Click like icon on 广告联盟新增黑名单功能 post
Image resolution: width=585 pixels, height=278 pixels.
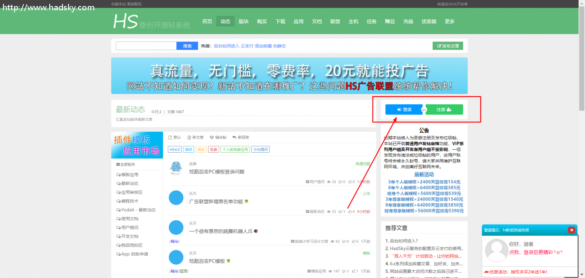coord(350,212)
